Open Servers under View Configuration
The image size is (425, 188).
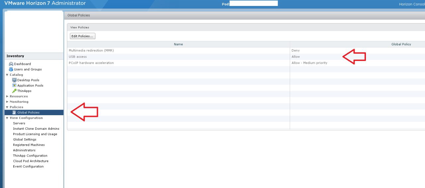[x=19, y=123]
